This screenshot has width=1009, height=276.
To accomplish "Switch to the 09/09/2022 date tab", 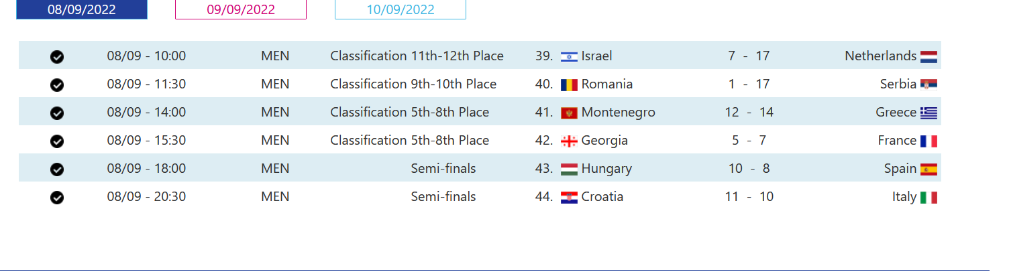I will (x=241, y=9).
